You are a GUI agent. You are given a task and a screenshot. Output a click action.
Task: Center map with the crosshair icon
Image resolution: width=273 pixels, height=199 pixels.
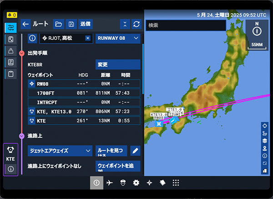(265, 126)
